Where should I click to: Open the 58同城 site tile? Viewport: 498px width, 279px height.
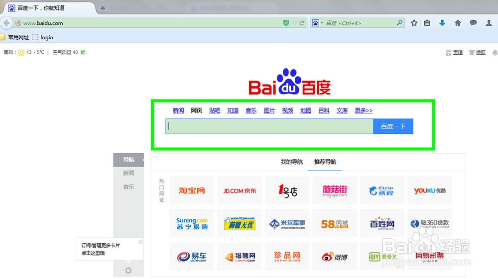(x=335, y=223)
